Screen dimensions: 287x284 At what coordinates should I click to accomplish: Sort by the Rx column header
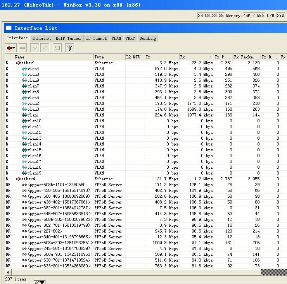[197, 57]
